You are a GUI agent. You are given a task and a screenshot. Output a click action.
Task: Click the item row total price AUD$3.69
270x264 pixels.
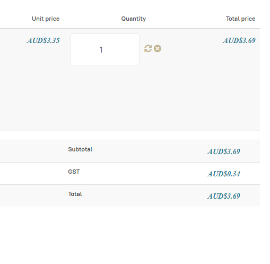click(239, 40)
